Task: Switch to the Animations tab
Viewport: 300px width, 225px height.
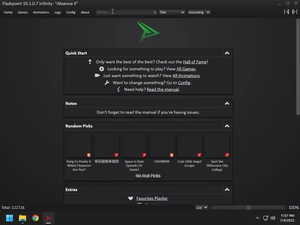Action: click(41, 12)
